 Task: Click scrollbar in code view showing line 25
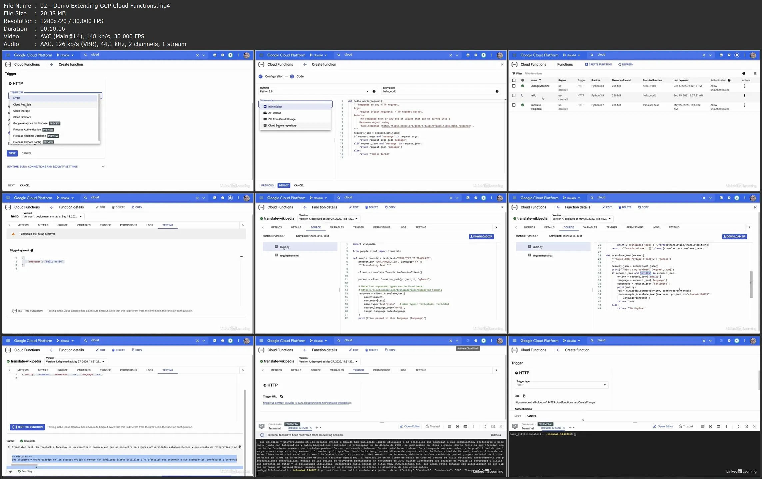click(x=751, y=285)
